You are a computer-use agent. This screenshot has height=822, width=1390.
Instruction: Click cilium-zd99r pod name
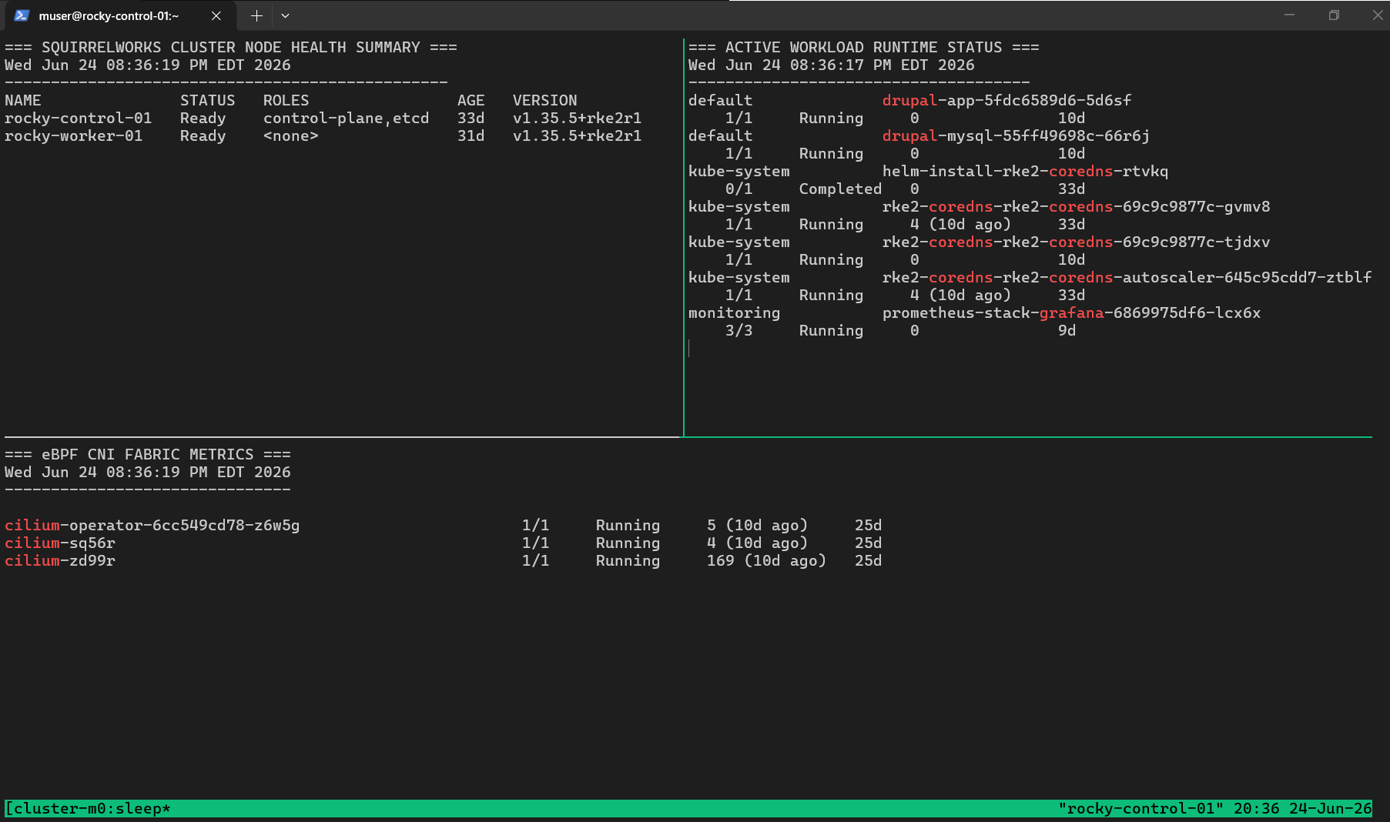coord(60,561)
